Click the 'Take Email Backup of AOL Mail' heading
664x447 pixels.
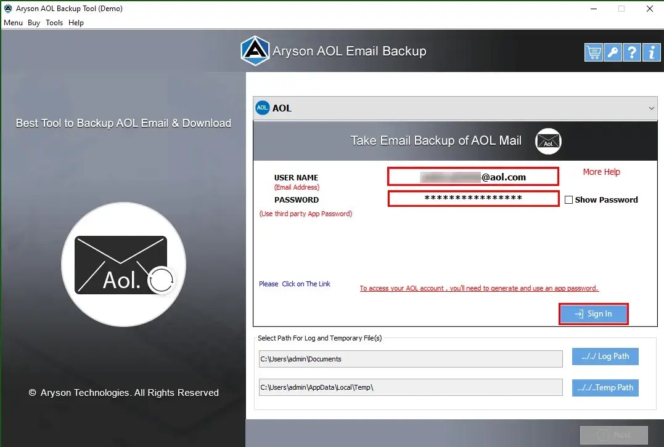(x=436, y=140)
